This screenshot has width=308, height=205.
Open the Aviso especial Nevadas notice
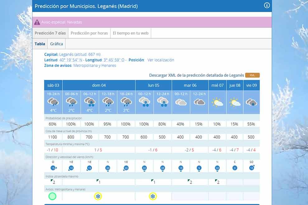62,22
